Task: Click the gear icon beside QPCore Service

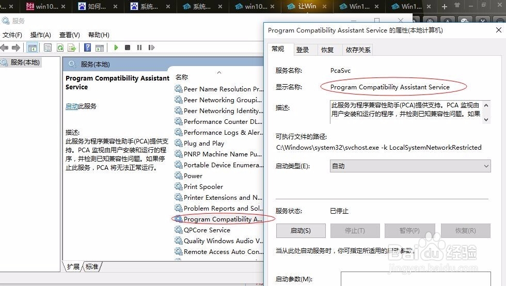Action: coord(179,230)
